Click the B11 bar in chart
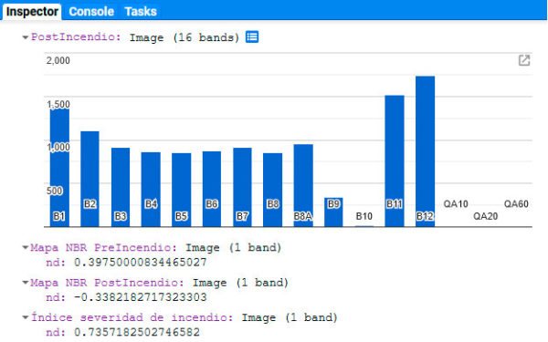 [395, 161]
